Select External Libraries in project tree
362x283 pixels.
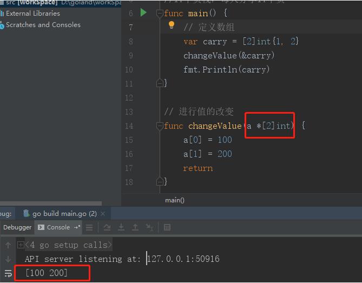click(x=32, y=13)
